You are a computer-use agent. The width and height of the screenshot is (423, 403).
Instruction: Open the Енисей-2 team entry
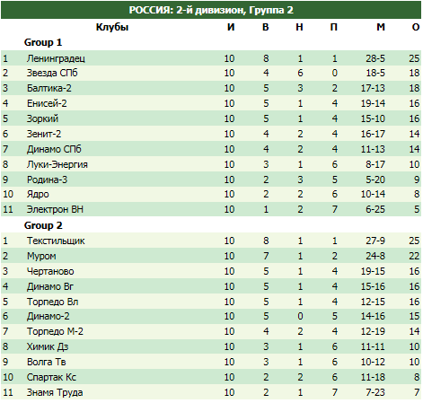click(47, 103)
